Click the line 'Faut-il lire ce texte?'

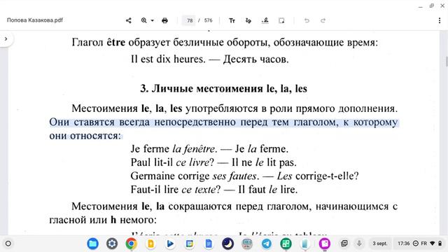click(x=176, y=190)
